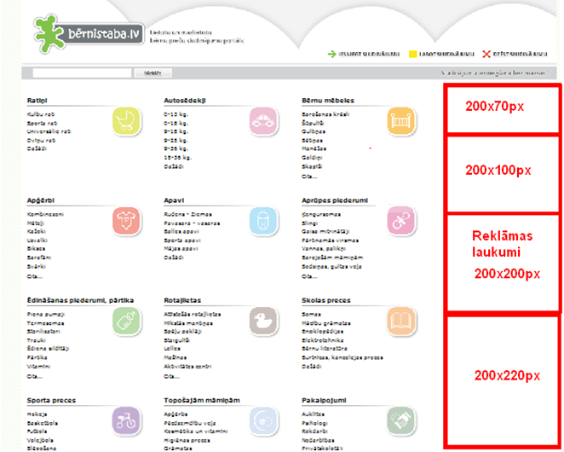Open the Ratiņi stroller category icon
This screenshot has width=564, height=452.
126,121
